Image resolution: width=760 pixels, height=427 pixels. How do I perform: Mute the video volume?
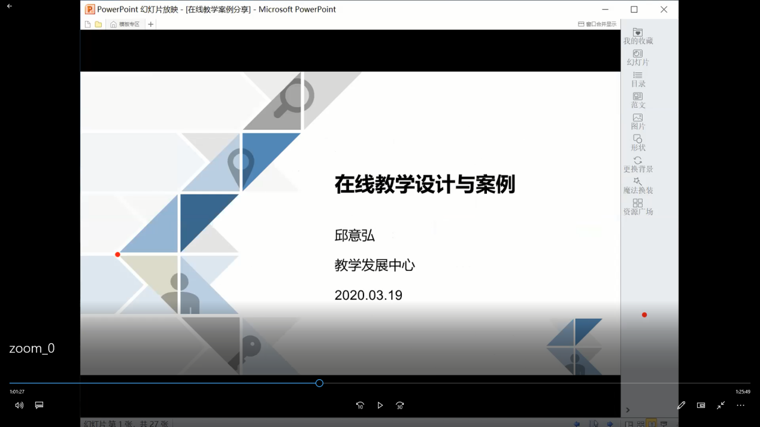19,405
